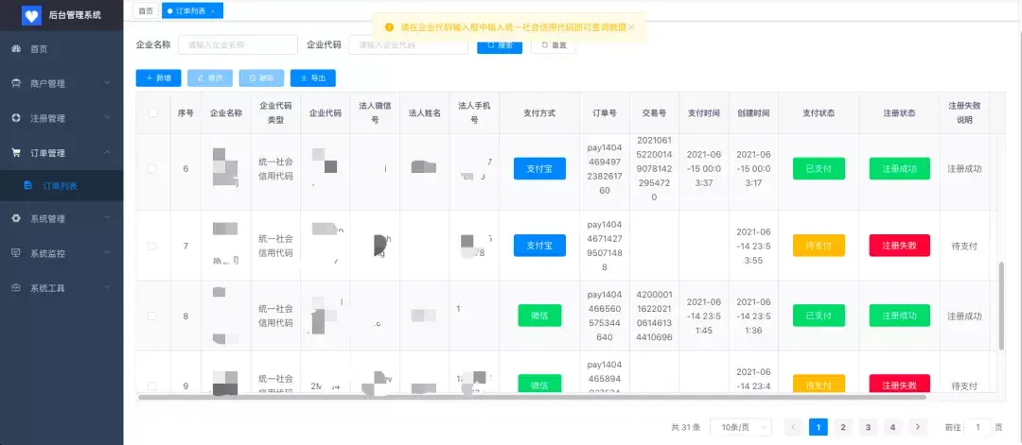Viewport: 1022px width, 445px height.
Task: Click the table's vertical scrollbar thumb
Action: point(1002,306)
